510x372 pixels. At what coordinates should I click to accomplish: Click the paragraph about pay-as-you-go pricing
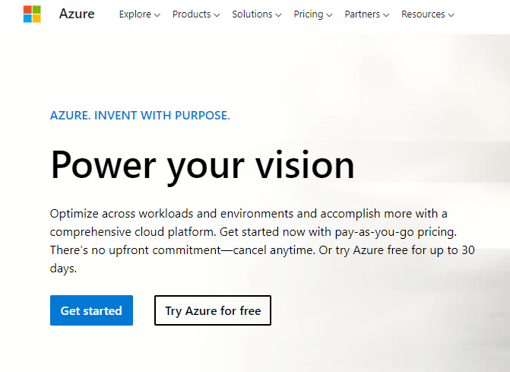[262, 240]
